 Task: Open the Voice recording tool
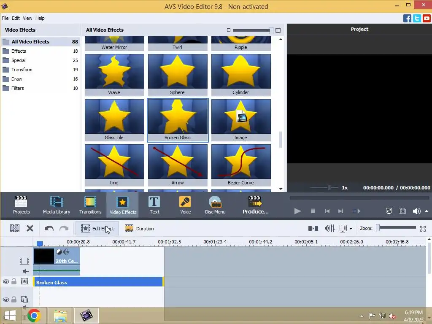tap(185, 205)
